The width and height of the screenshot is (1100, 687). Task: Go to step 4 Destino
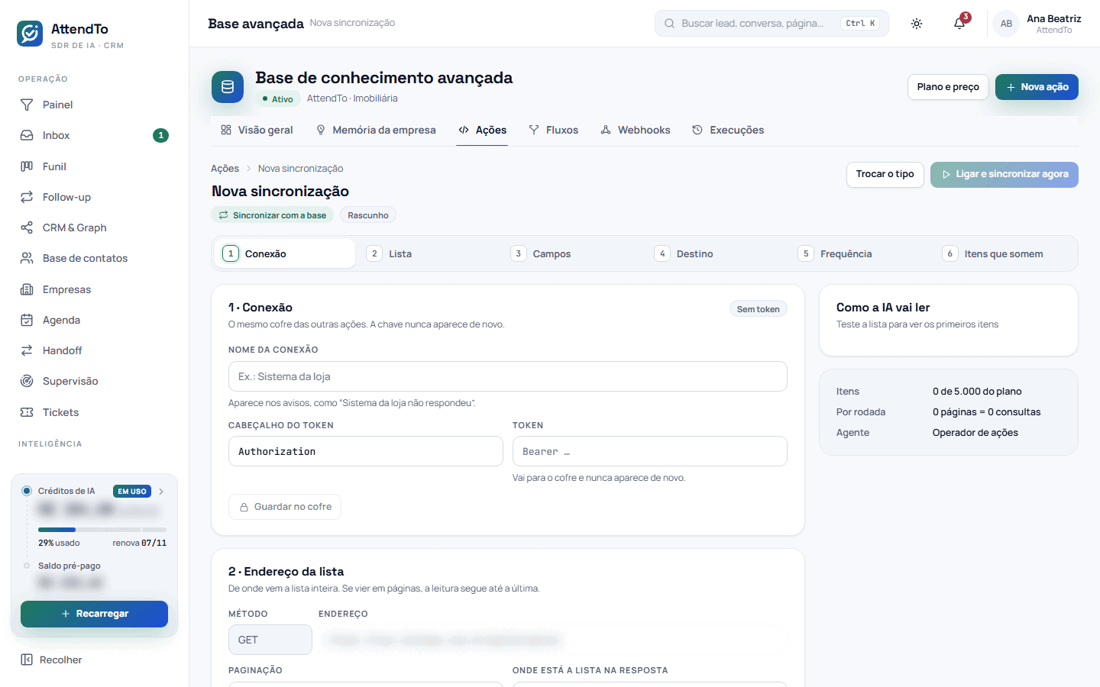coord(717,253)
